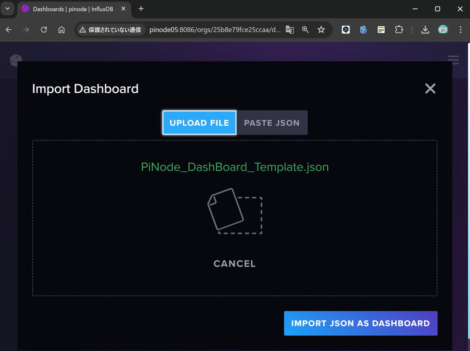The width and height of the screenshot is (470, 351).
Task: Close the Import Dashboard dialog with X
Action: [430, 88]
